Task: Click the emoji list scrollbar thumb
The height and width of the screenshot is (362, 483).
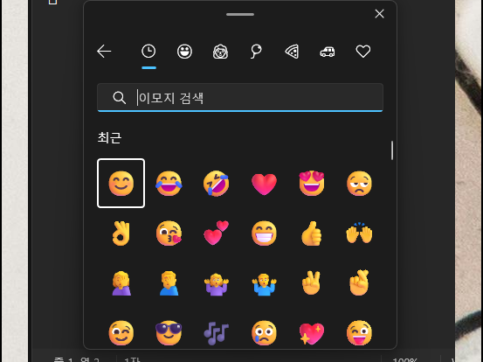Action: pos(392,150)
